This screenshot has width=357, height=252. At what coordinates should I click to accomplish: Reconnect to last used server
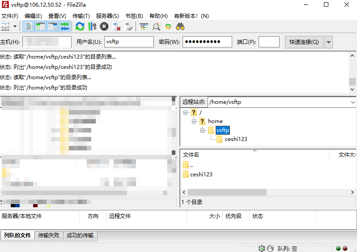click(x=128, y=26)
